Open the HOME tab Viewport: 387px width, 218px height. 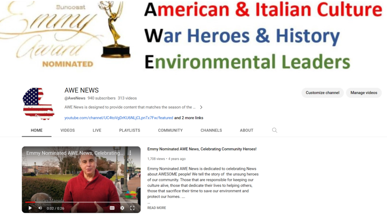click(37, 130)
